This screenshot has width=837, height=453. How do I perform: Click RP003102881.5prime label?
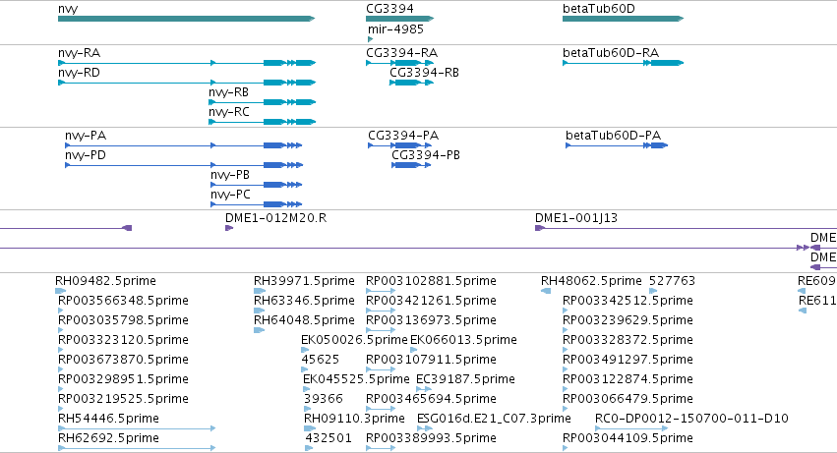pos(432,281)
